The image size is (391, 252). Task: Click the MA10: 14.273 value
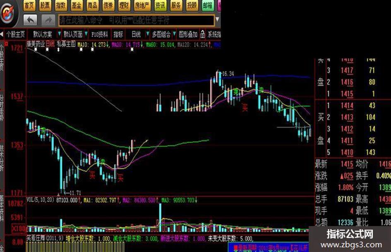93,45
